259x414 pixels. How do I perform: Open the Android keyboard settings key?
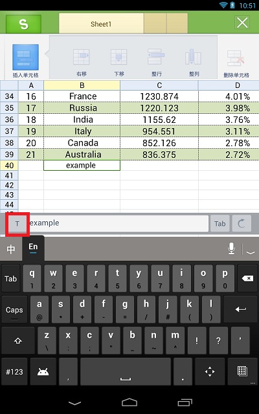click(x=43, y=372)
